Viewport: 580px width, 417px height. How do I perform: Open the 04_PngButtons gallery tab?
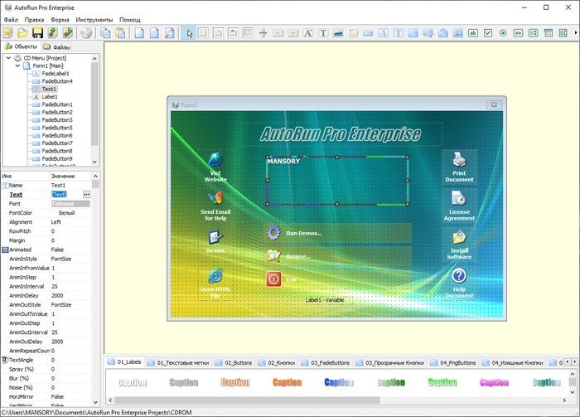(453, 362)
